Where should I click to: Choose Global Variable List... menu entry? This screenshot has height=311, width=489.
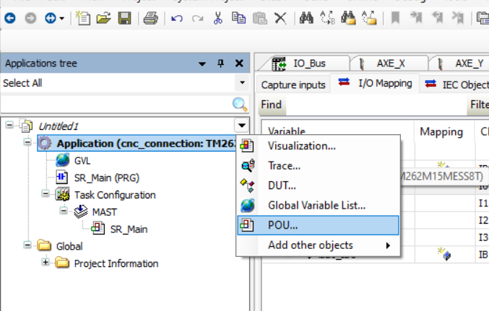pyautogui.click(x=316, y=205)
